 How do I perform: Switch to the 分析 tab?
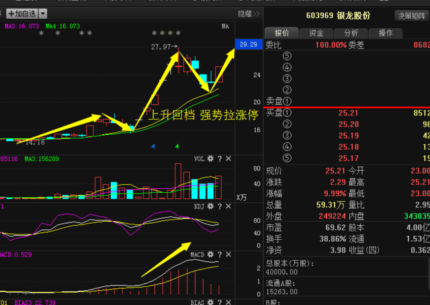pyautogui.click(x=351, y=33)
